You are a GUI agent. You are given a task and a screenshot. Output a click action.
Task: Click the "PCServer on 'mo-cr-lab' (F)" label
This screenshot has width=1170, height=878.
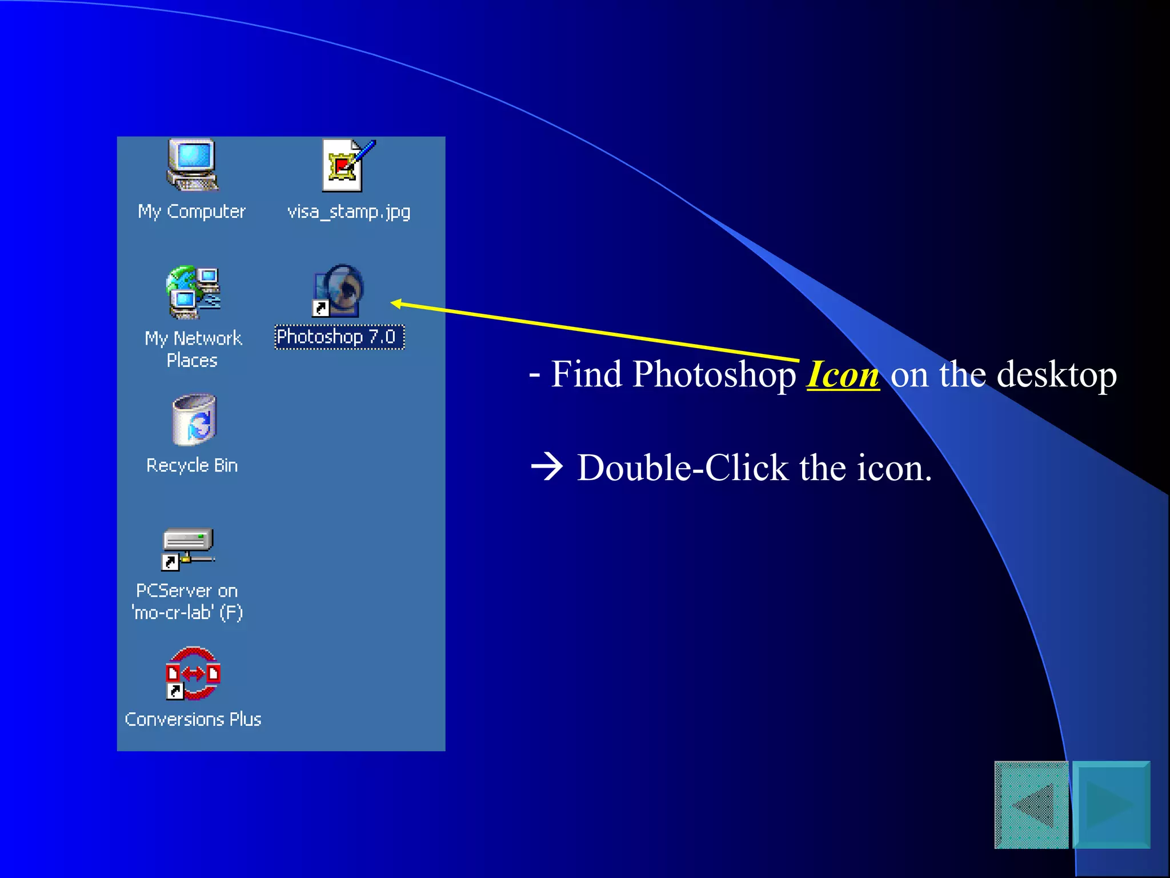[187, 601]
